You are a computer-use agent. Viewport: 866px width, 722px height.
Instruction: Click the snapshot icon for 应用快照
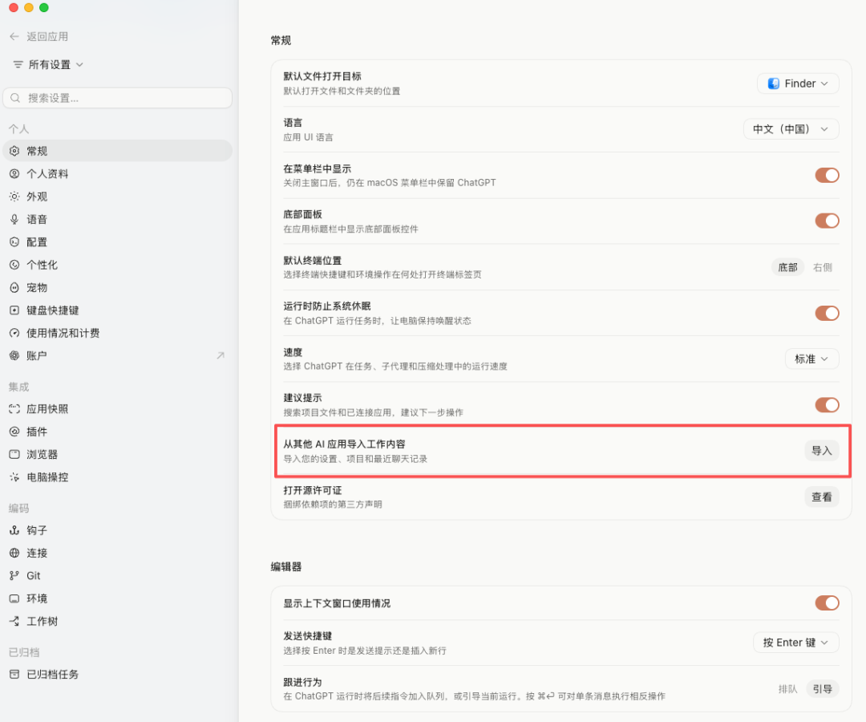14,409
